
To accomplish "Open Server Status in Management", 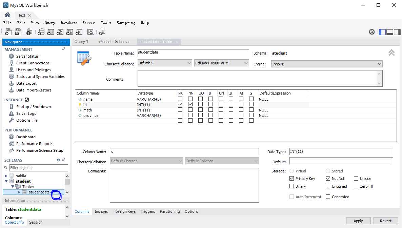I will tap(27, 56).
